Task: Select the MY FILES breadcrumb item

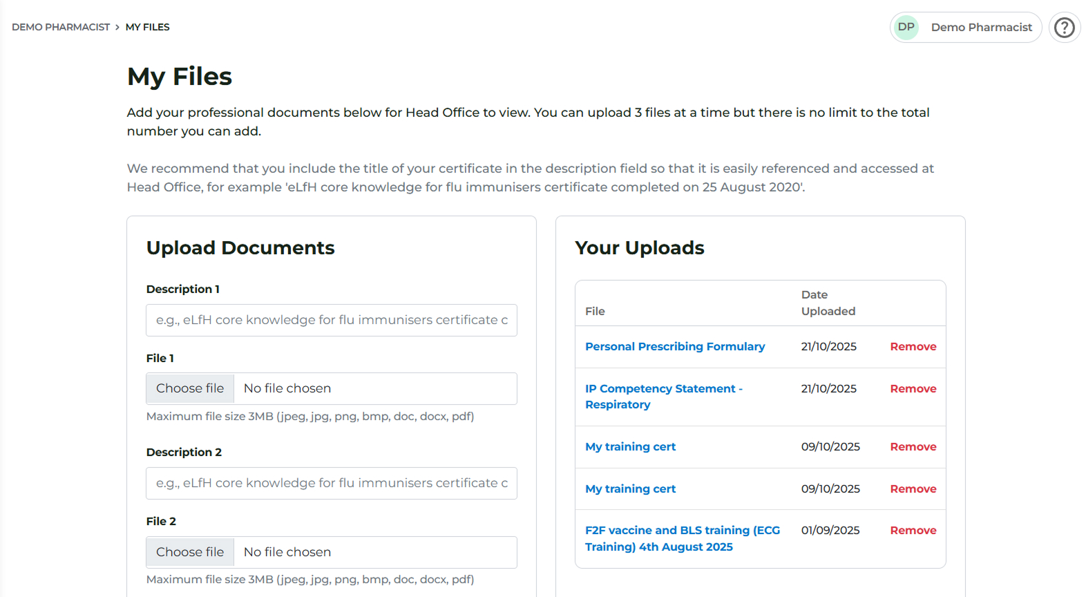Action: 147,27
